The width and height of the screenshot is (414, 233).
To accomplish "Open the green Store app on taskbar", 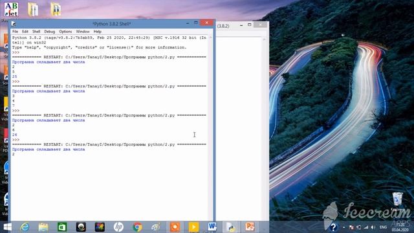I will click(62, 227).
